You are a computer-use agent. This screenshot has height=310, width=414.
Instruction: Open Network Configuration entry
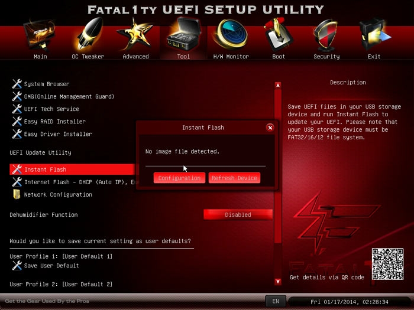[58, 194]
